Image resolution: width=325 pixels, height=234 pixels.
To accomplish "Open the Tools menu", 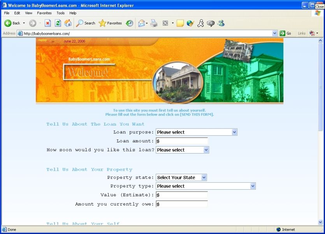I will pos(60,13).
